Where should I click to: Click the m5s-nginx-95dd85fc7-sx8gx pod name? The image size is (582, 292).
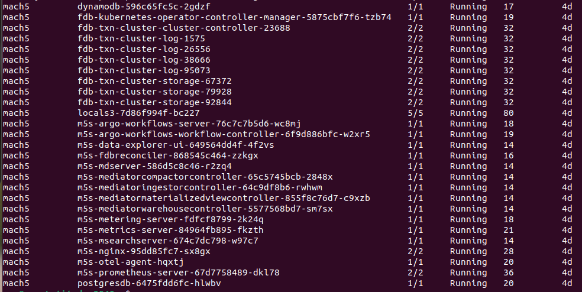point(144,251)
